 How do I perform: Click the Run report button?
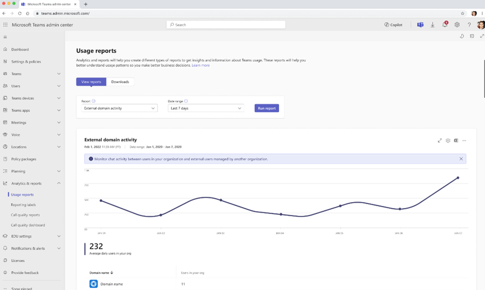(x=267, y=108)
